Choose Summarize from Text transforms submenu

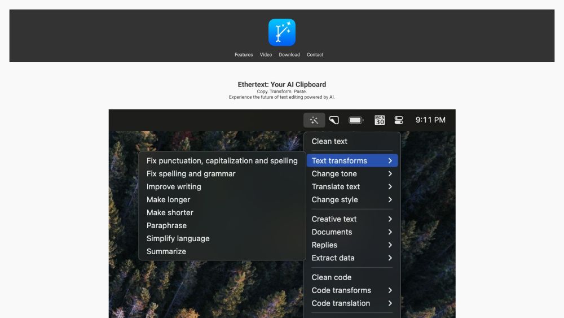pos(166,251)
